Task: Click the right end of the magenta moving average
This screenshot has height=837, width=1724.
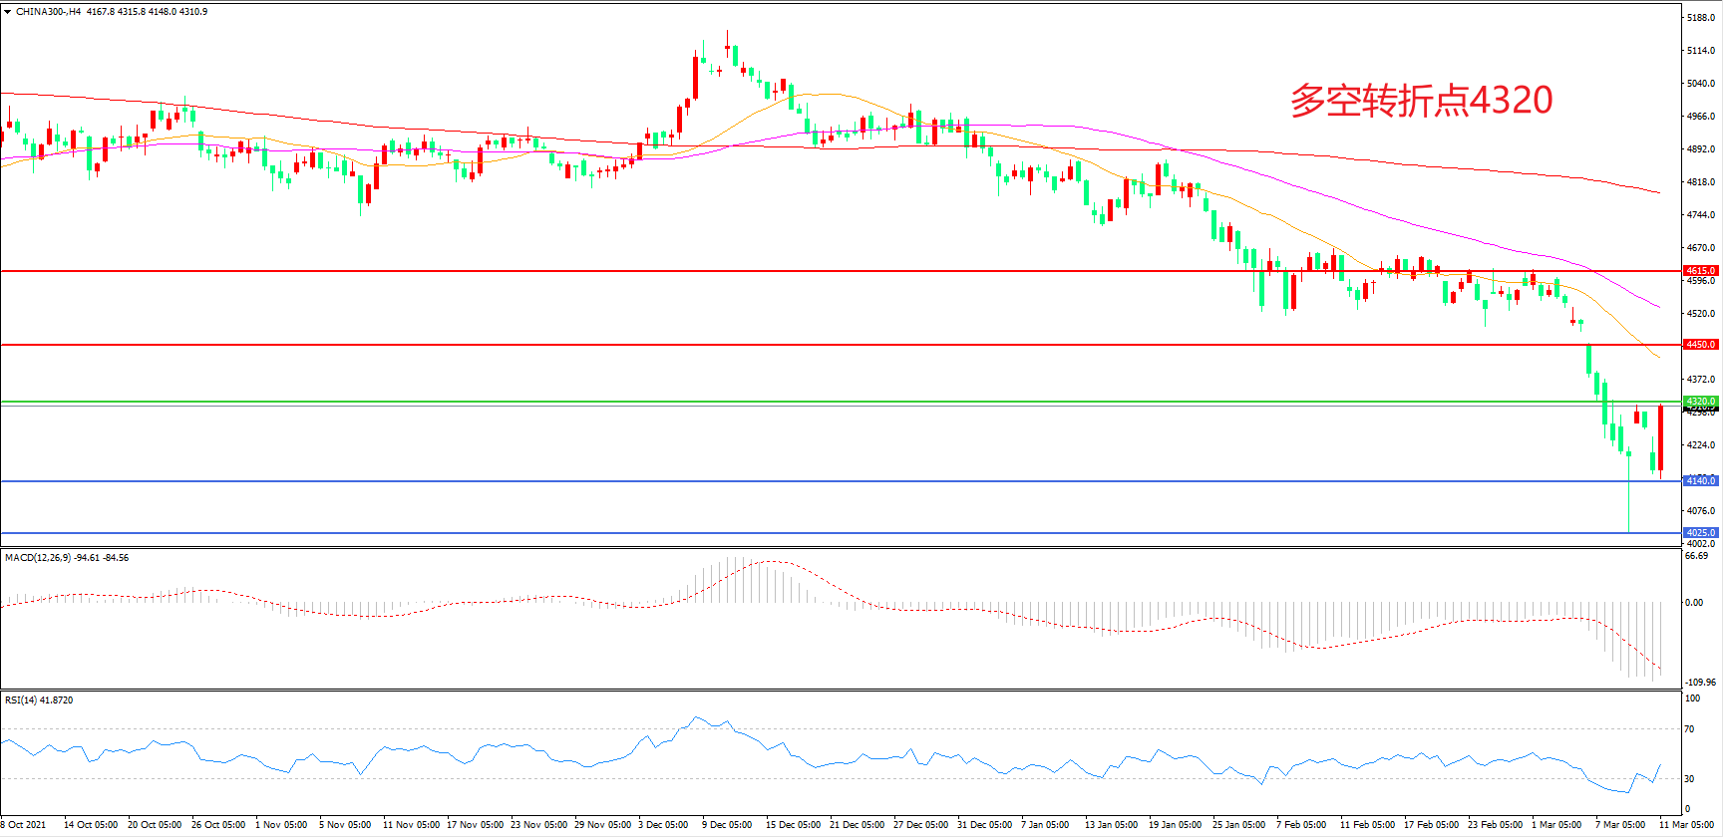Action: coord(1658,307)
